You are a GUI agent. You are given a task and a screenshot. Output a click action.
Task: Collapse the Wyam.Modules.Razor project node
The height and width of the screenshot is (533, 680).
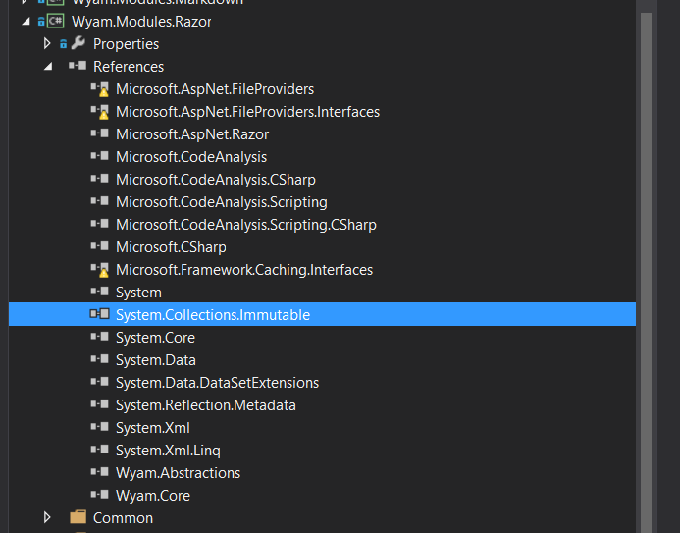[x=26, y=21]
